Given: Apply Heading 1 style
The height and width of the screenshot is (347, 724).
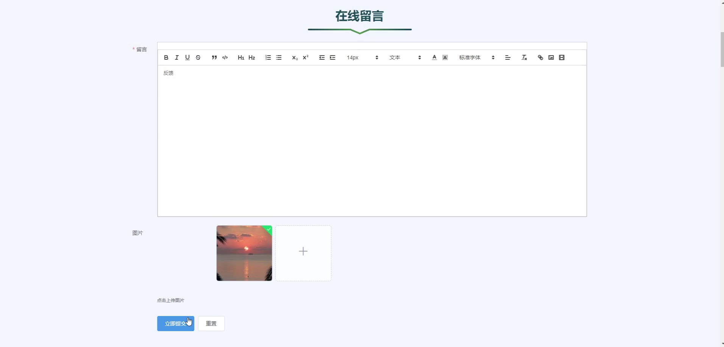Looking at the screenshot, I should (241, 57).
